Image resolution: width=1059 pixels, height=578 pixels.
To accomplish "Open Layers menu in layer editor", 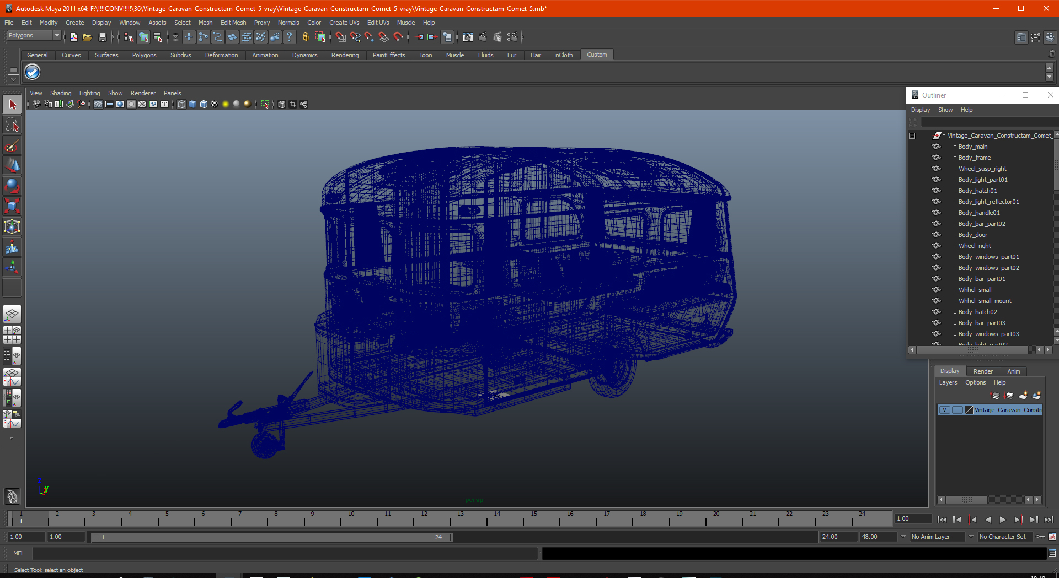I will click(x=948, y=382).
